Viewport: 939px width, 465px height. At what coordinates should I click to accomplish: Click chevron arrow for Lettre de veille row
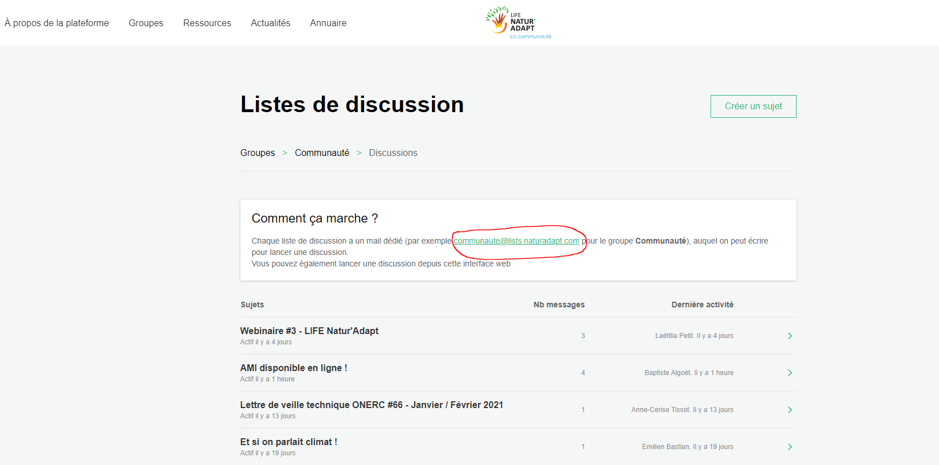pos(790,410)
